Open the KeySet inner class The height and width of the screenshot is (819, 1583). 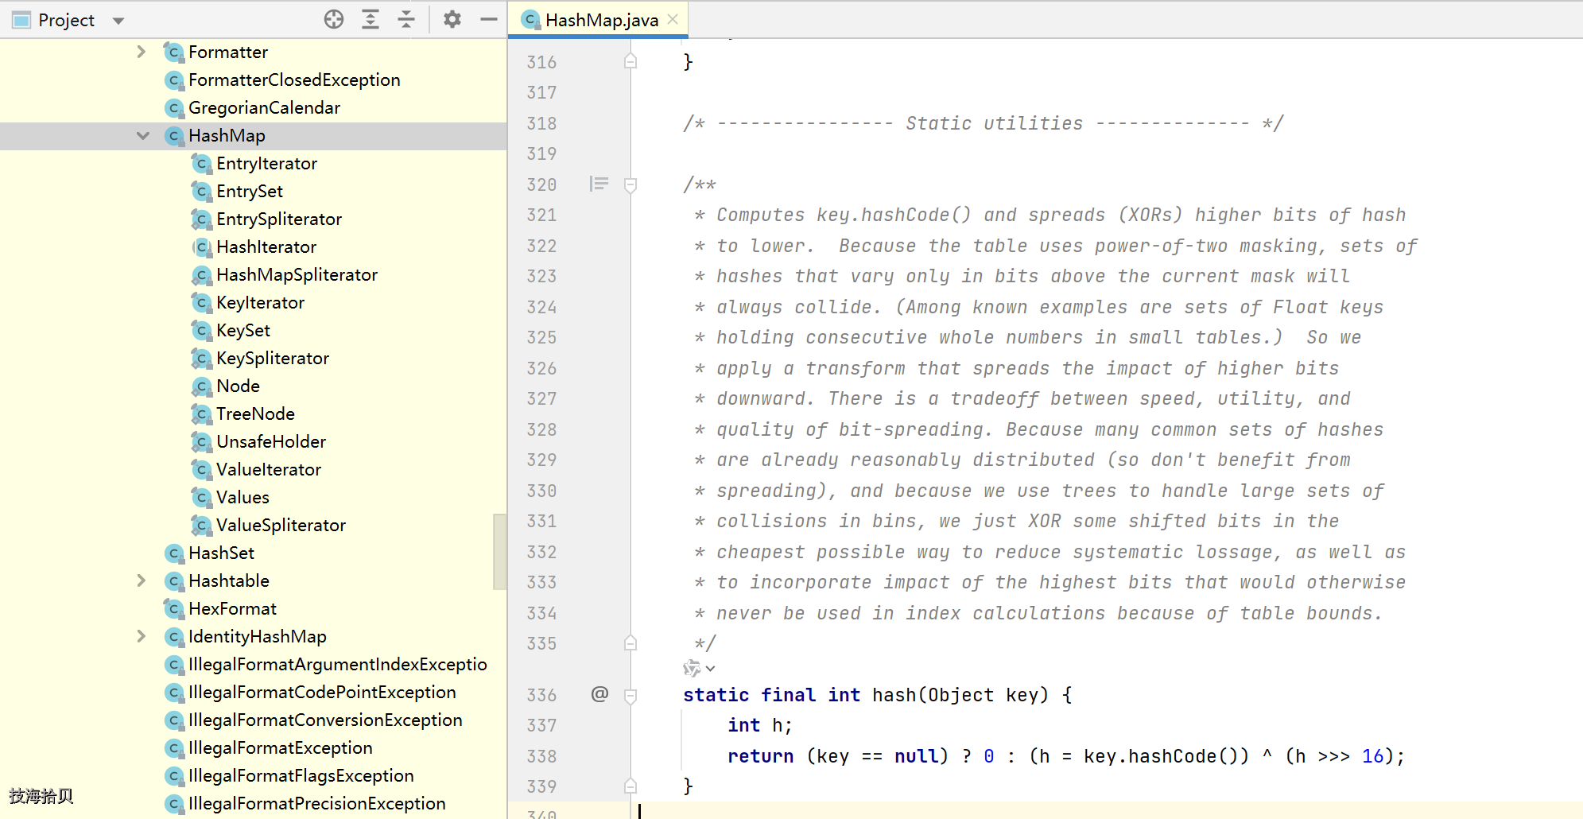243,330
